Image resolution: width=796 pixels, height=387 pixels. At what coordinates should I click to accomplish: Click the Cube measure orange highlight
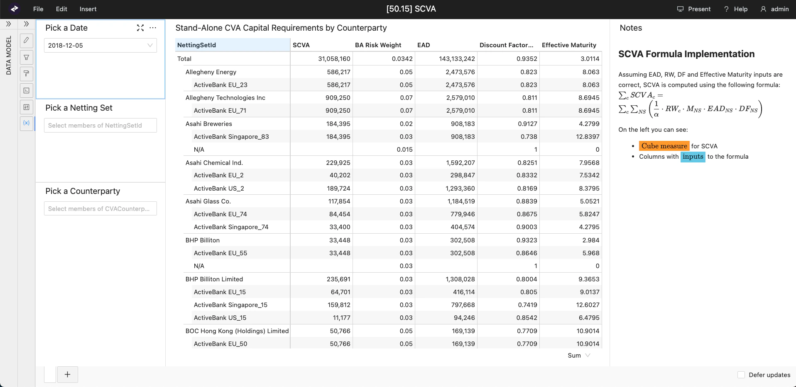[x=664, y=146]
